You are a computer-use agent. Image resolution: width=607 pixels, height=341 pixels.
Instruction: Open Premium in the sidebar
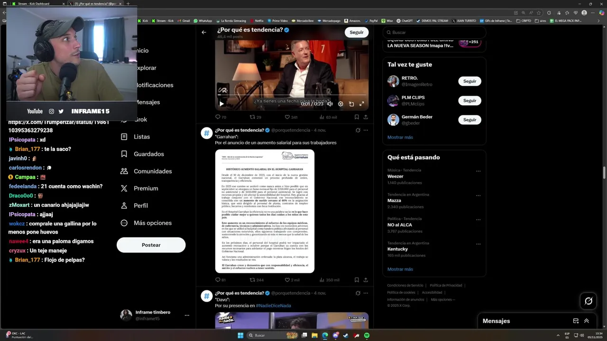click(x=140, y=188)
